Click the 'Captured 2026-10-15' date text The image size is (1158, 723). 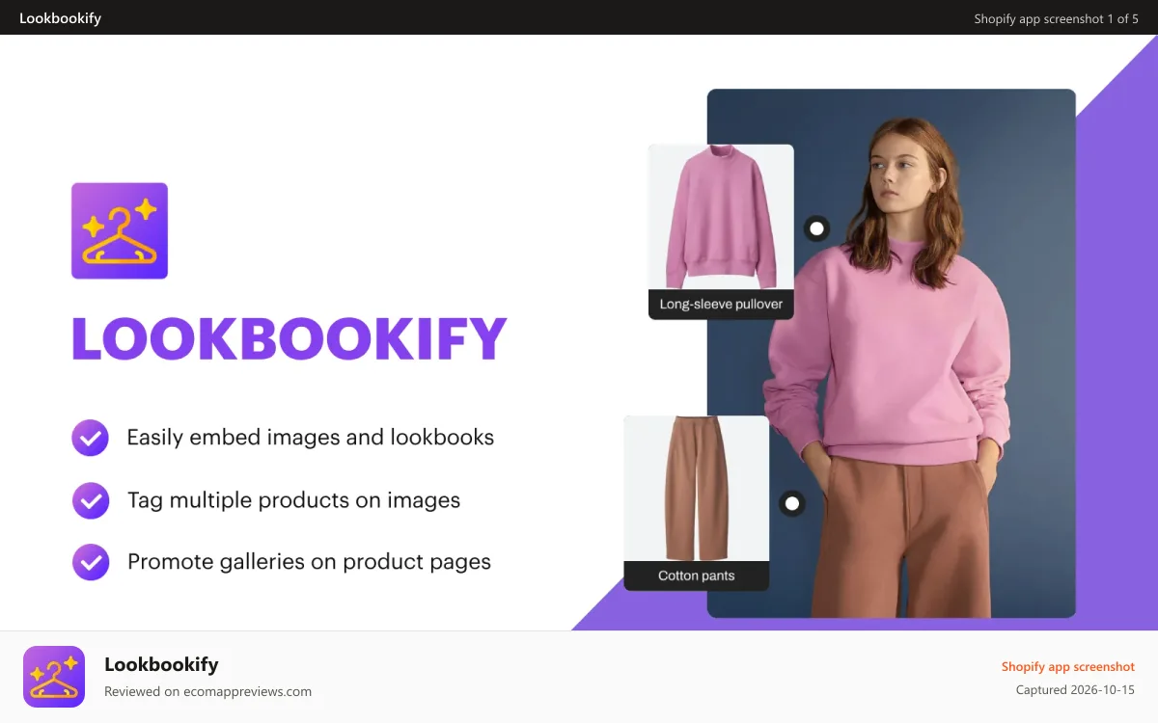point(1075,690)
